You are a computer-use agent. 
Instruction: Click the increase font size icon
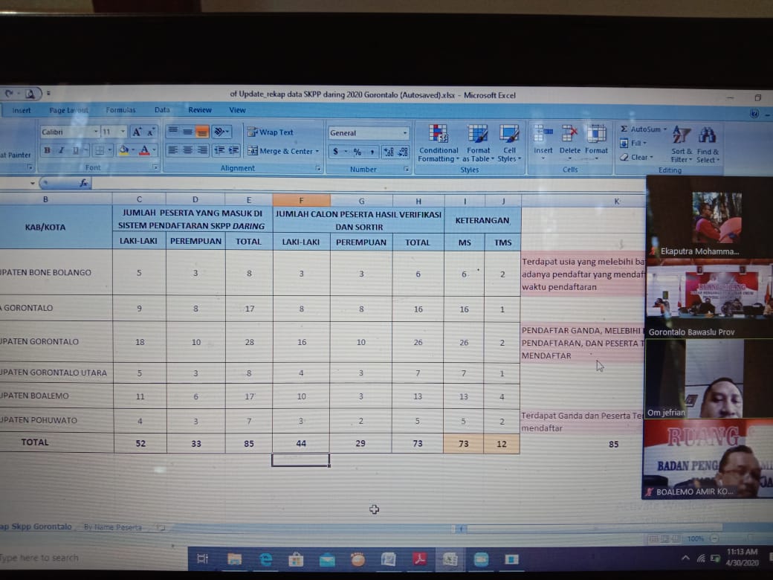click(x=137, y=132)
